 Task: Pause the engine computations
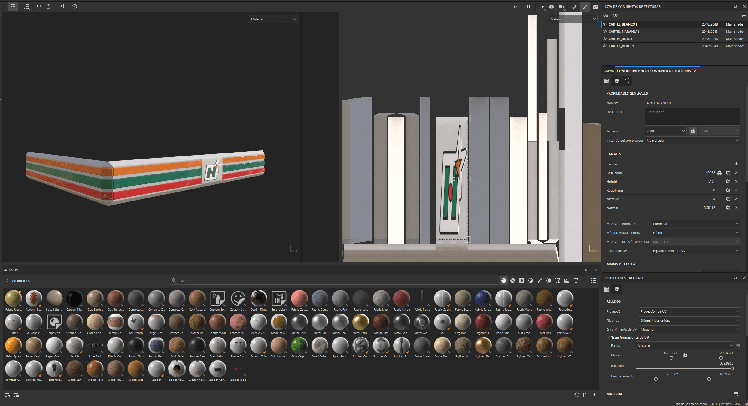(529, 7)
